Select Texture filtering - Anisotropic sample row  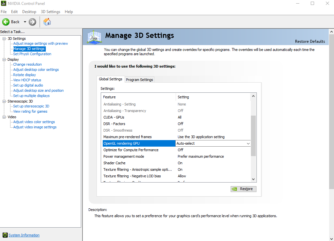pyautogui.click(x=176, y=169)
